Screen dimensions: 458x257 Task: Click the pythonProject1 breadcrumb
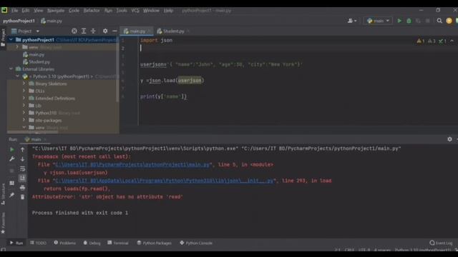pos(19,21)
